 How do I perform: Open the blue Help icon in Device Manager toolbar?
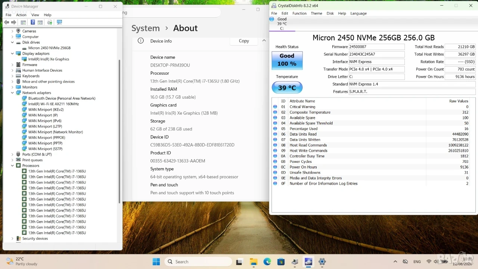(x=32, y=22)
